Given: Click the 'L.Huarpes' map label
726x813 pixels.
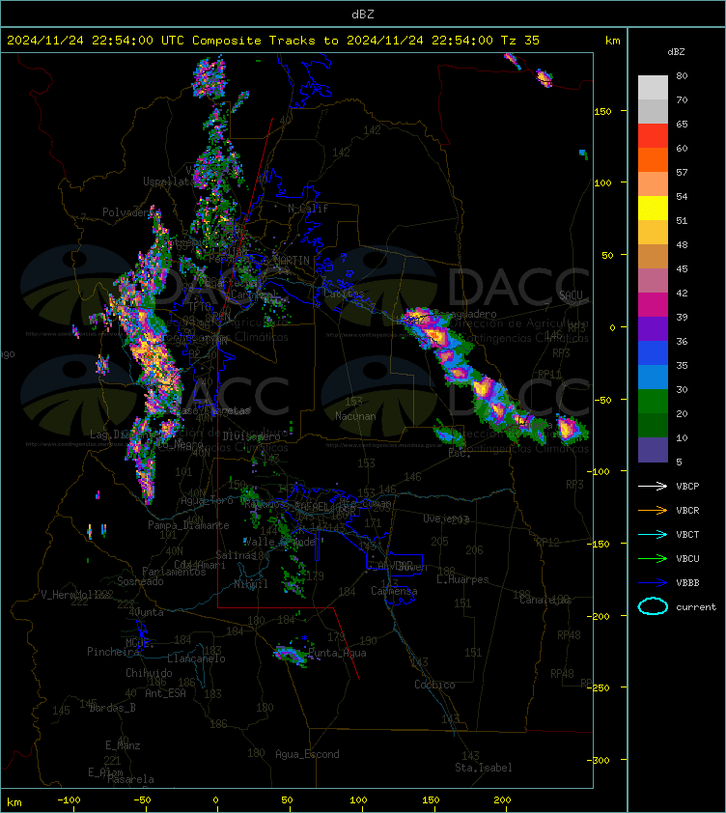Looking at the screenshot, I should coord(462,579).
